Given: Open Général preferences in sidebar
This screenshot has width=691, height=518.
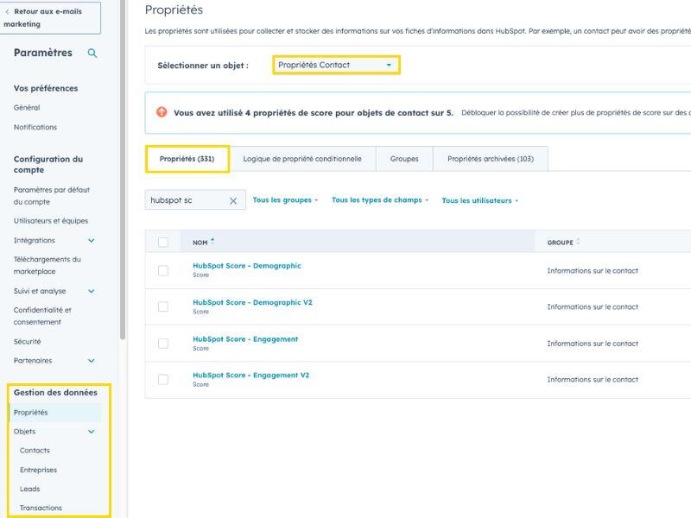Looking at the screenshot, I should (27, 107).
